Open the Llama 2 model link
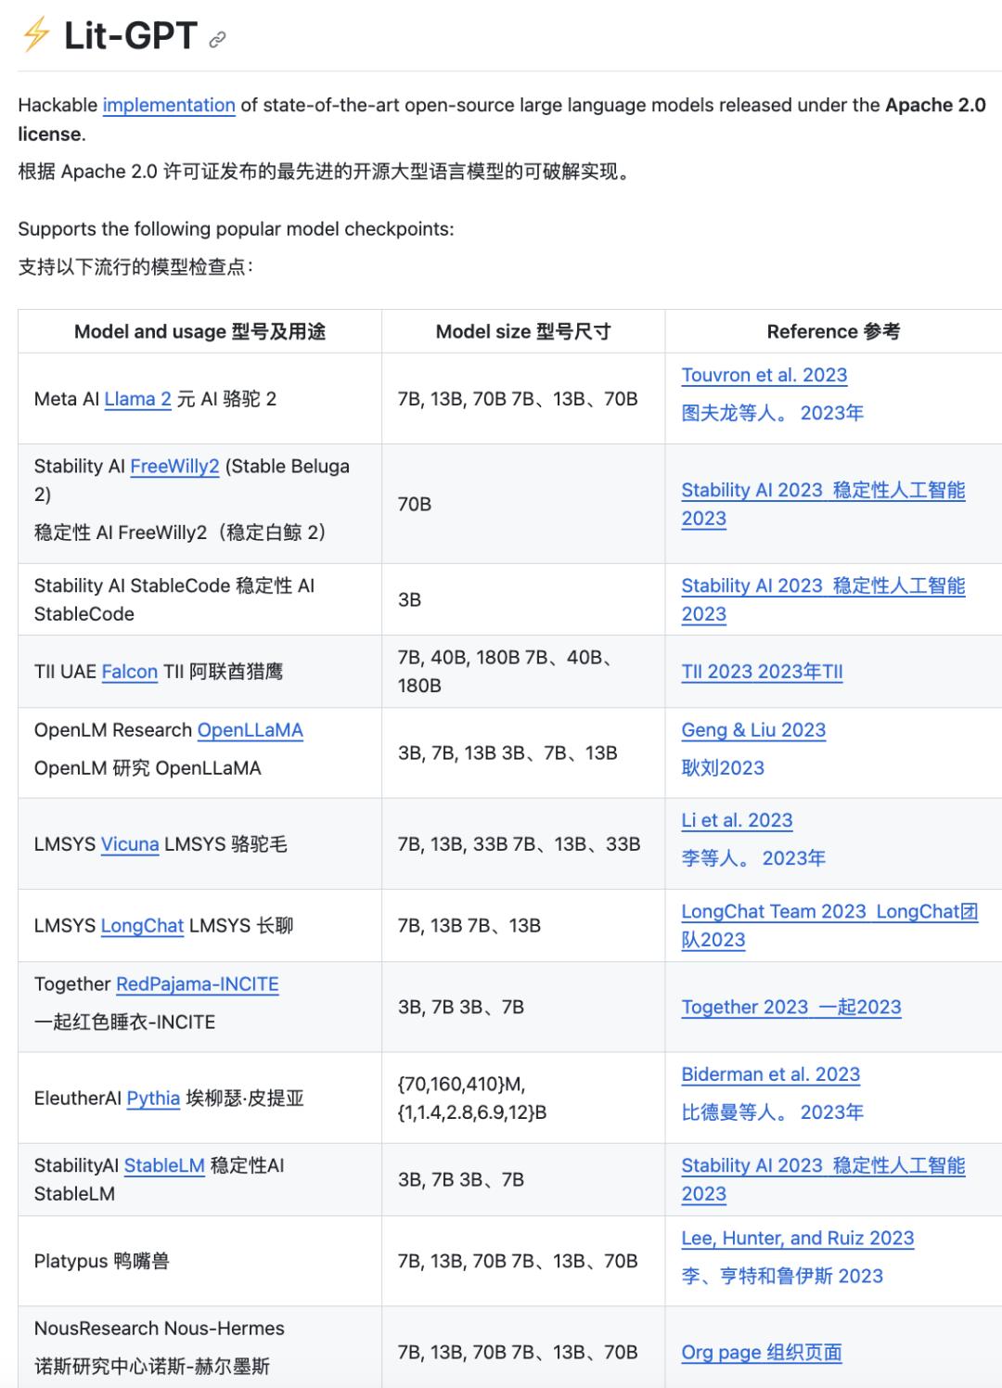Viewport: 1002px width, 1388px height. coord(137,399)
